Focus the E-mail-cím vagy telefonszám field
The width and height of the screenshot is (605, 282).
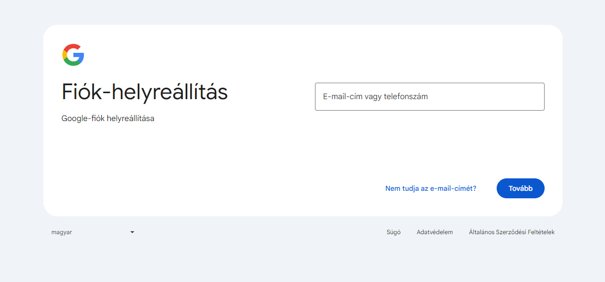(429, 97)
